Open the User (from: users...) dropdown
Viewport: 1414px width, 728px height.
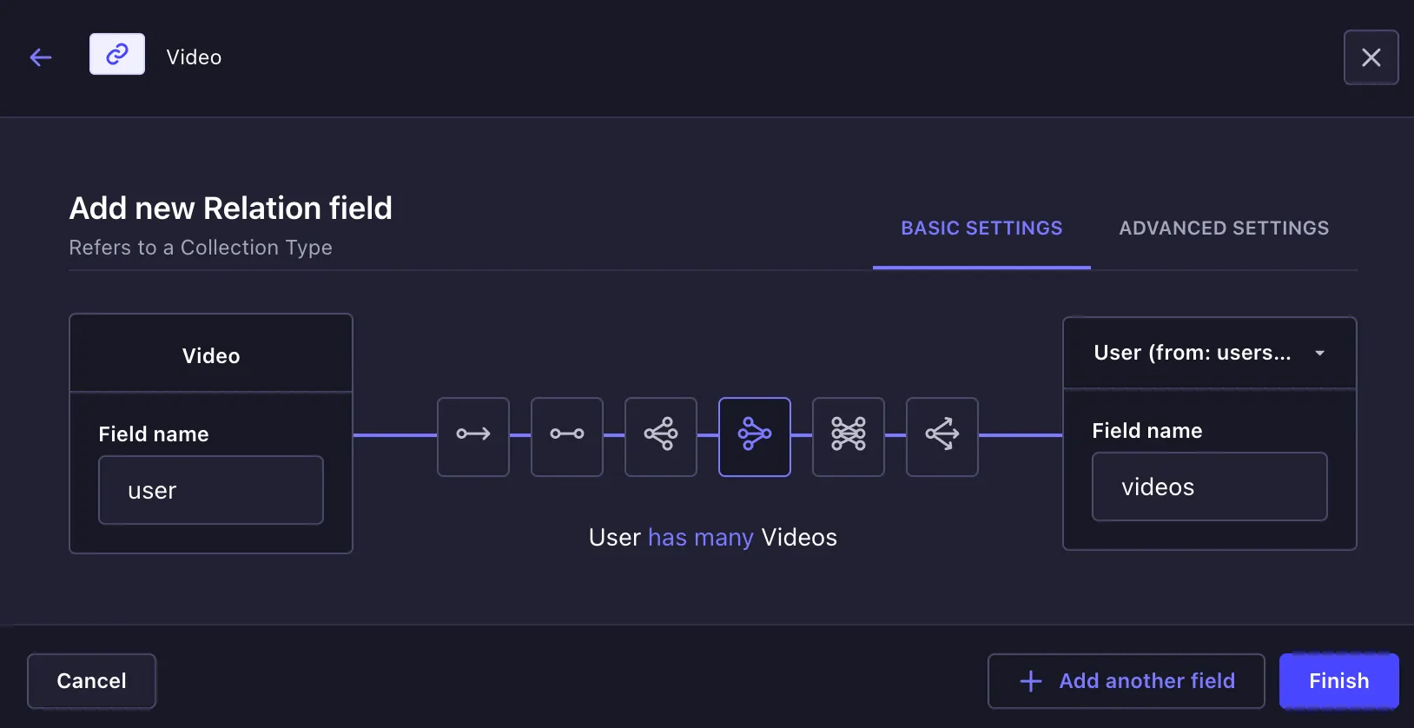click(1194, 353)
